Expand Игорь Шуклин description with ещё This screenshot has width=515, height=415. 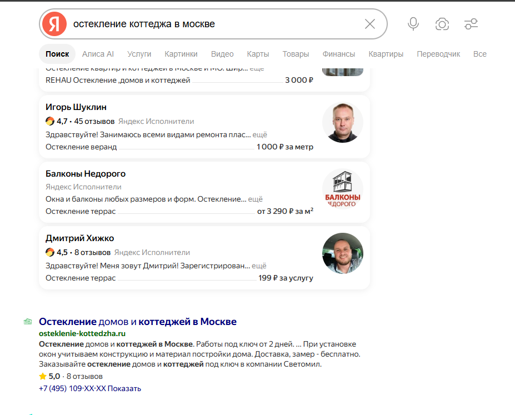(x=260, y=134)
